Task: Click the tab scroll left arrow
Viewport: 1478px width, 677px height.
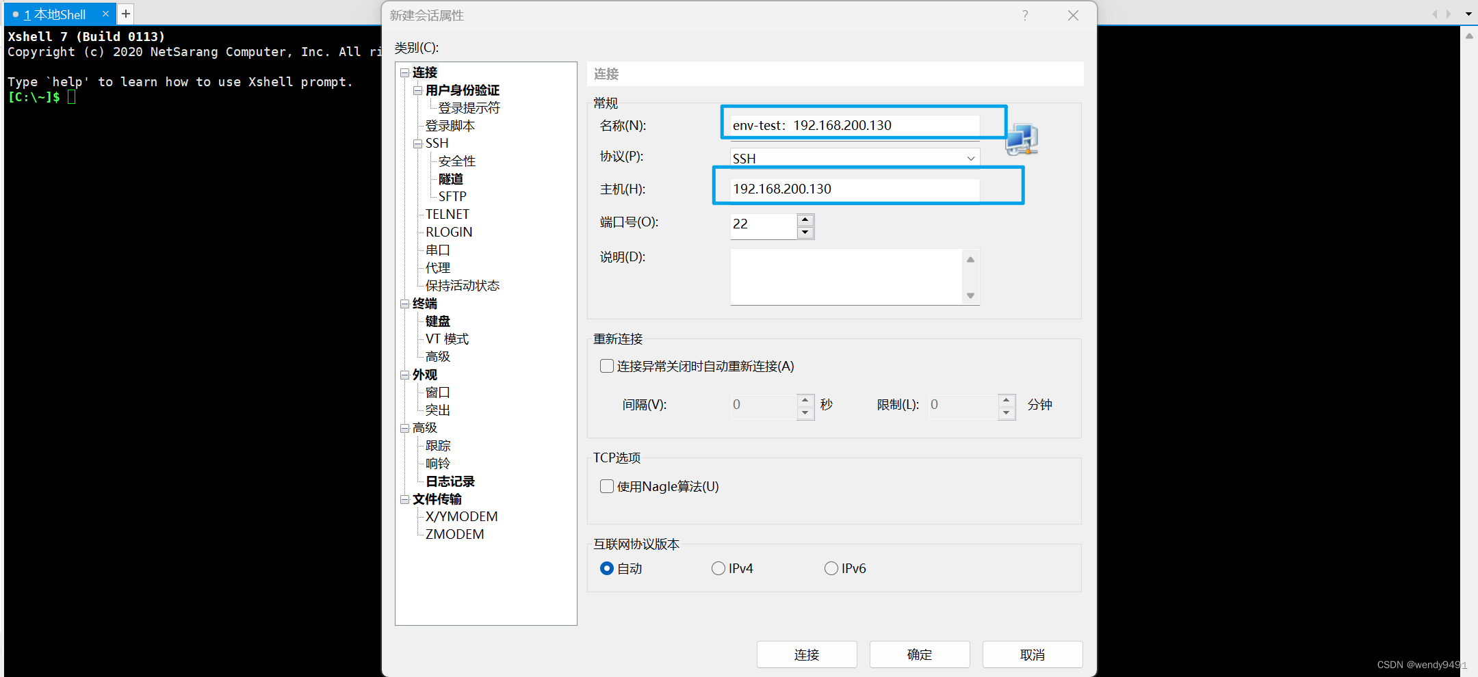Action: [x=1435, y=14]
